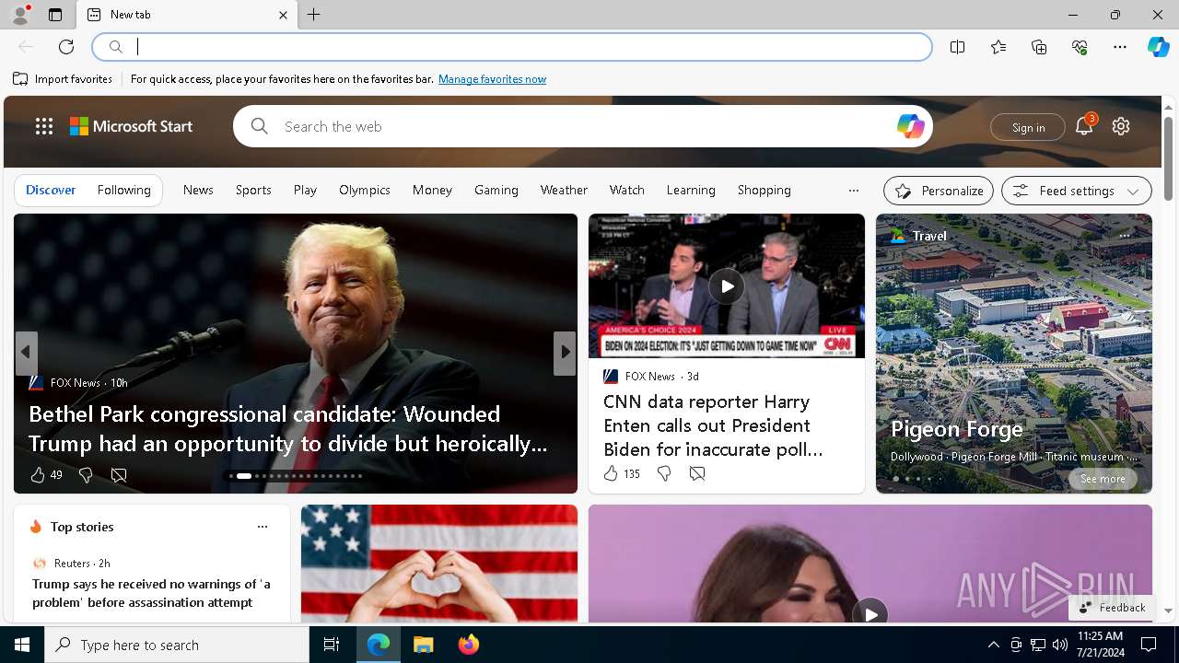Open Reuters Trump no warnings story
Screen dimensions: 1179x663
(151, 593)
